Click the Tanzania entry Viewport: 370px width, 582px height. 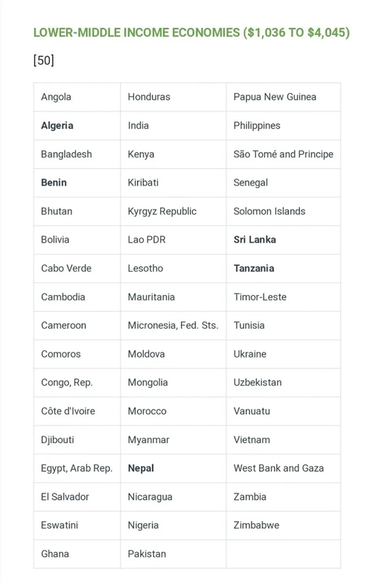(x=253, y=268)
